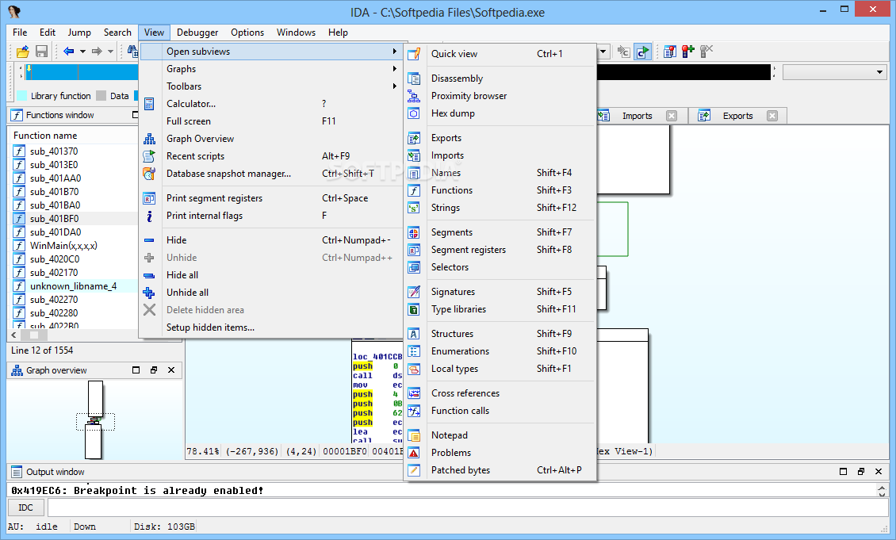Select WinMain(x,x,x,x) in the Functions window

pyautogui.click(x=63, y=246)
